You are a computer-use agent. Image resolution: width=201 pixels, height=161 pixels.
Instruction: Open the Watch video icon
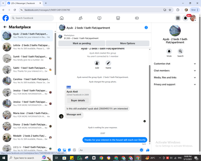pyautogui.click(x=99, y=18)
